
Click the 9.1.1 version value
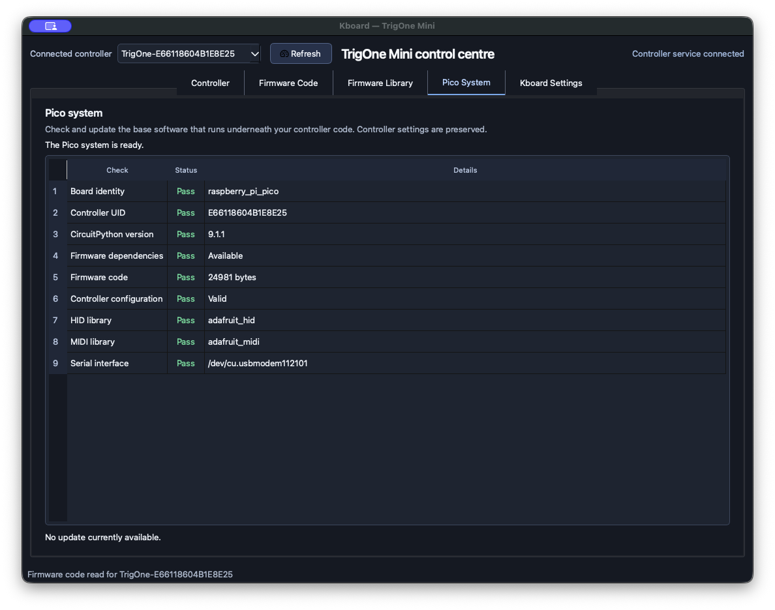216,234
